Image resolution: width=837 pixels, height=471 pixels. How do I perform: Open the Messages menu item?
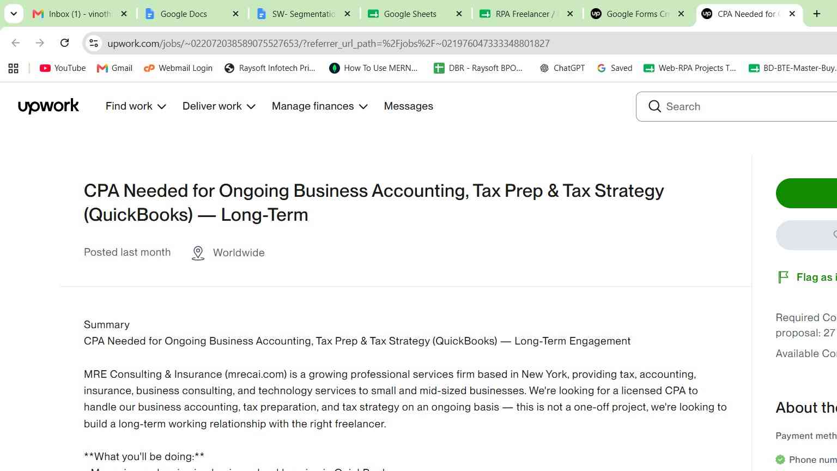pos(409,106)
